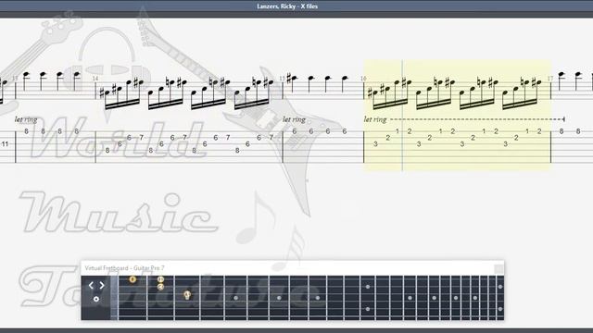The width and height of the screenshot is (593, 333).
Task: Click the fret 11 tab number
Action: pos(5,144)
